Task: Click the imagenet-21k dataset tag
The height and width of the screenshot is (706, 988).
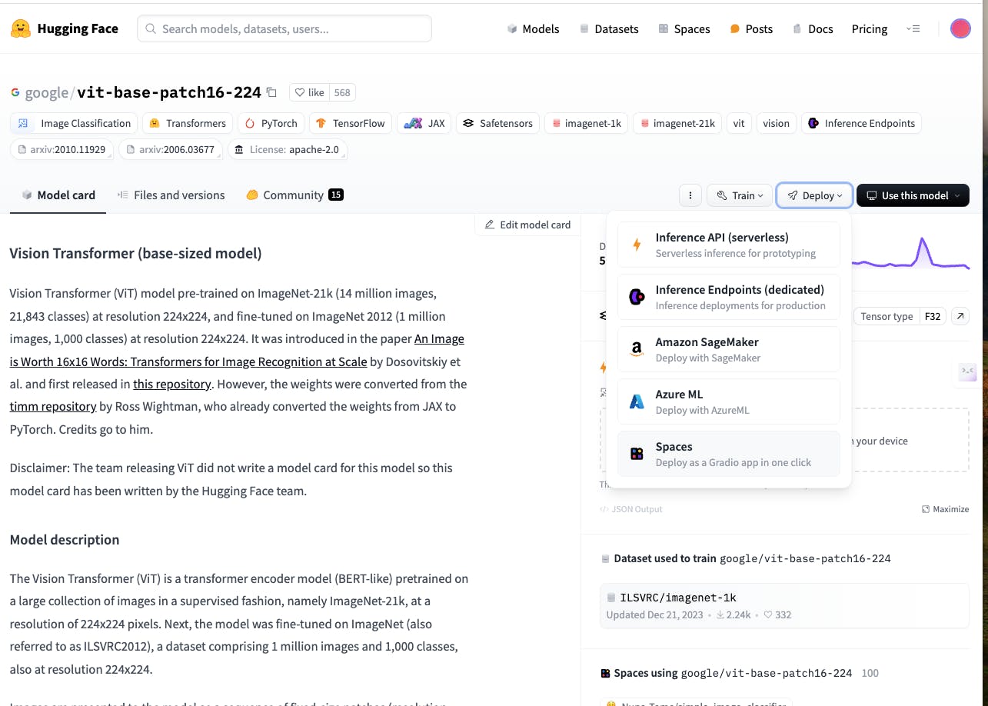Action: tap(677, 123)
